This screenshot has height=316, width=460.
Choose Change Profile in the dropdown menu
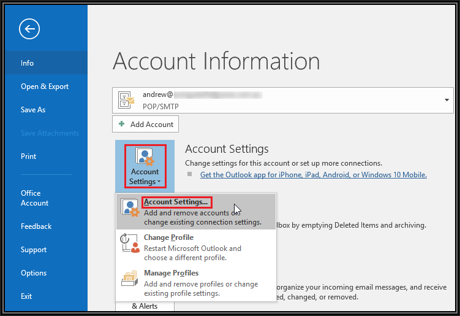click(x=196, y=247)
